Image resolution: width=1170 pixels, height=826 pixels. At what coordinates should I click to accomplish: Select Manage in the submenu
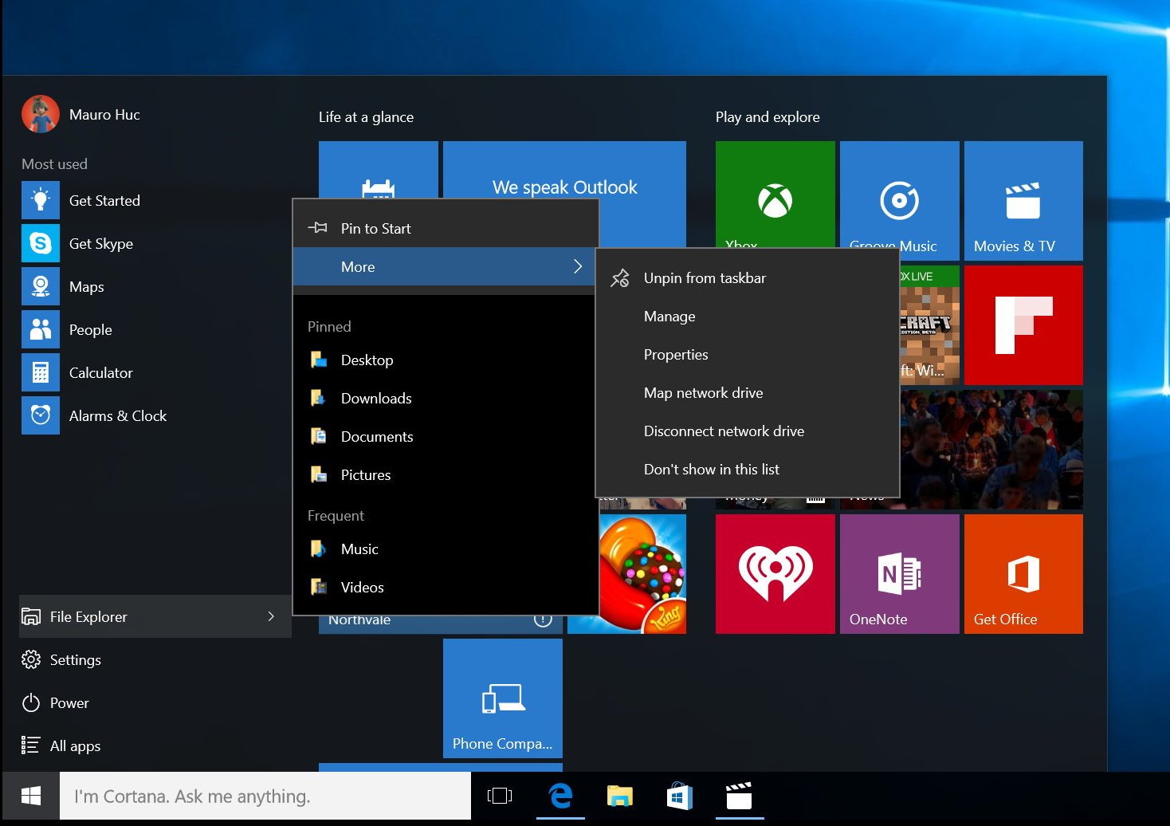coord(748,317)
